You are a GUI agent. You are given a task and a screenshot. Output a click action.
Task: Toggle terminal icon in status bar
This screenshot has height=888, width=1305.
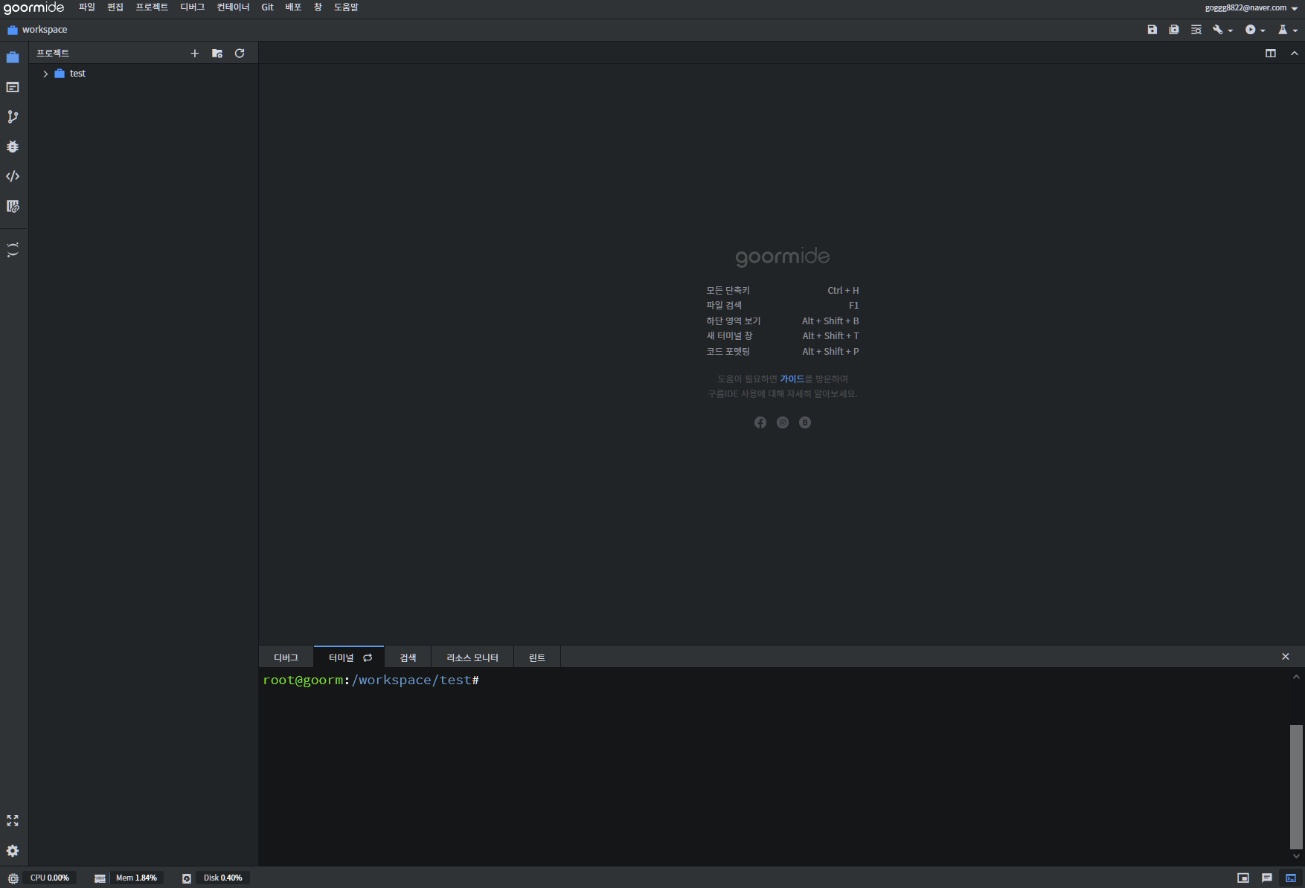[x=1291, y=878]
